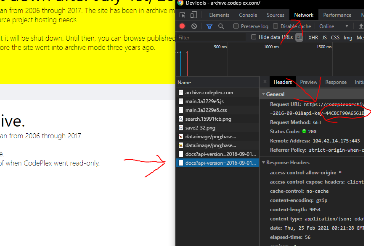Select the unhighlighted docs?api-version request
The width and height of the screenshot is (371, 246).
(x=217, y=154)
